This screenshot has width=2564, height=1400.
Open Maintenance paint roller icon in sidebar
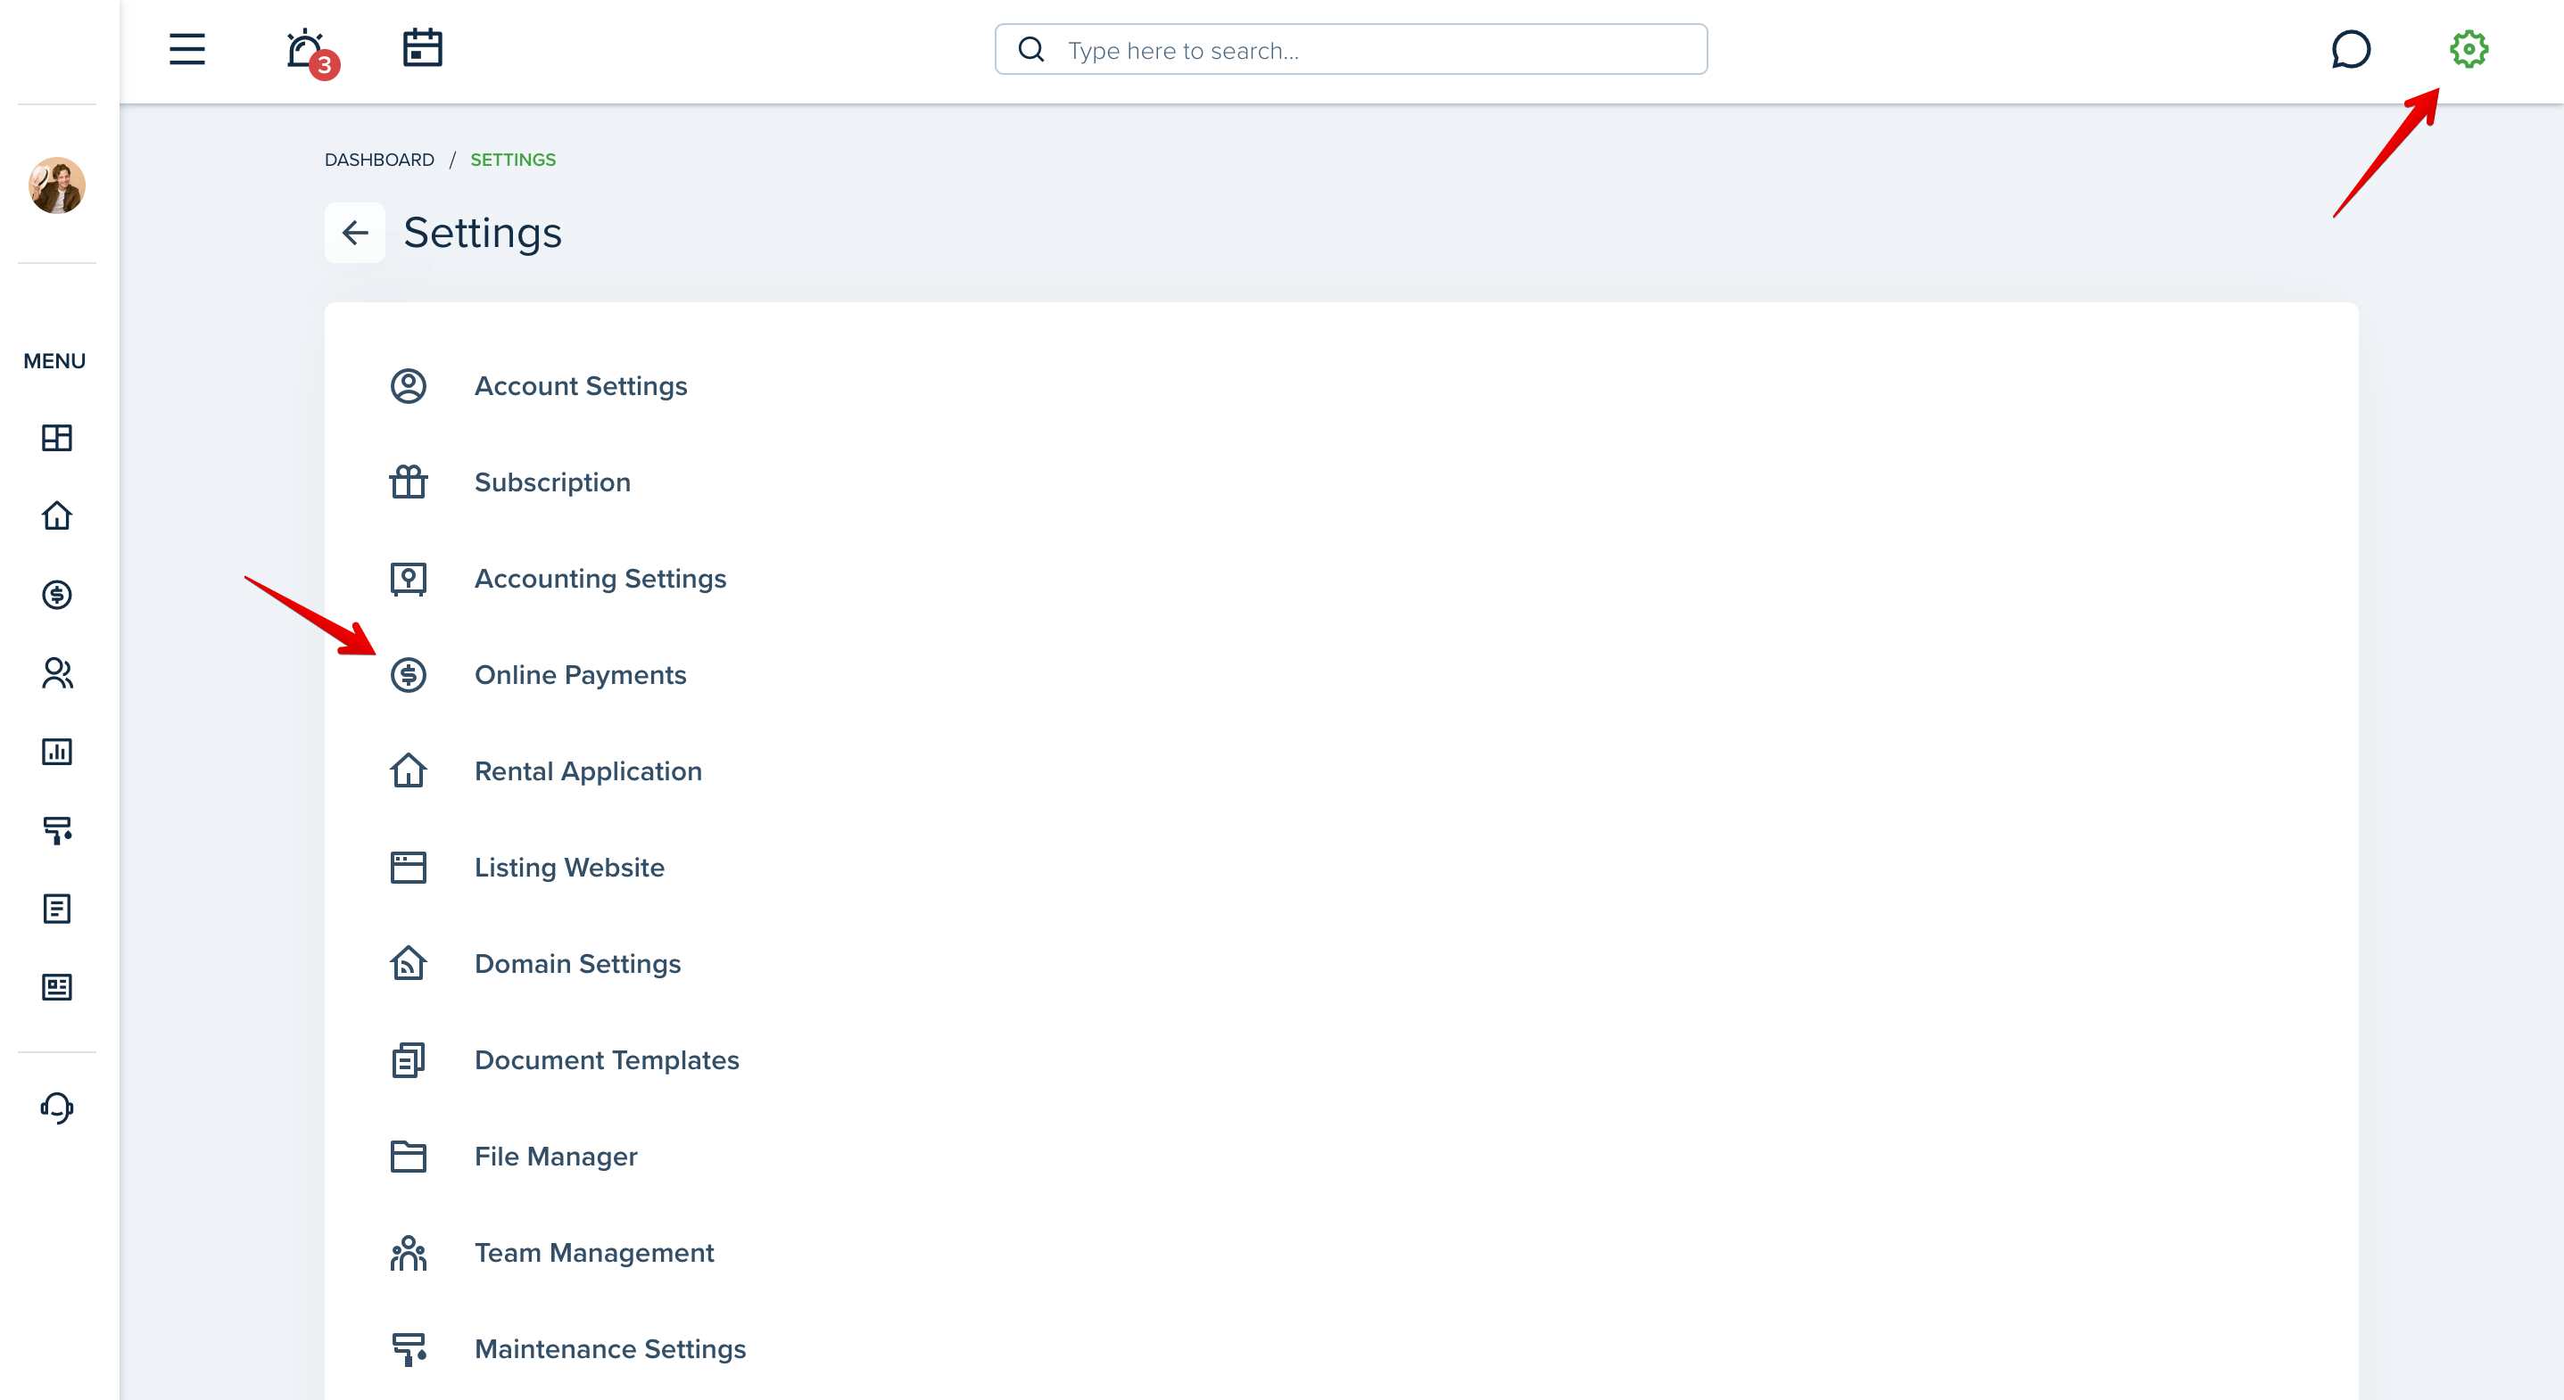click(x=57, y=830)
